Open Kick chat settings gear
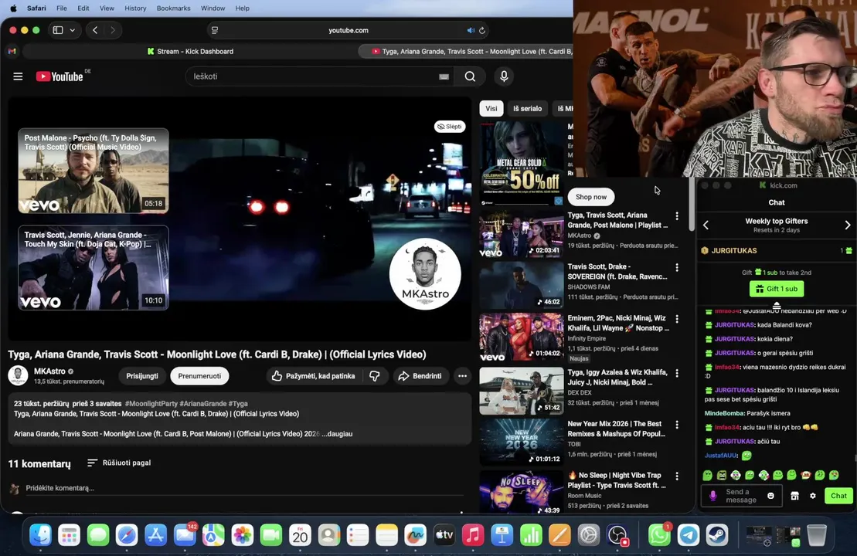 tap(813, 496)
